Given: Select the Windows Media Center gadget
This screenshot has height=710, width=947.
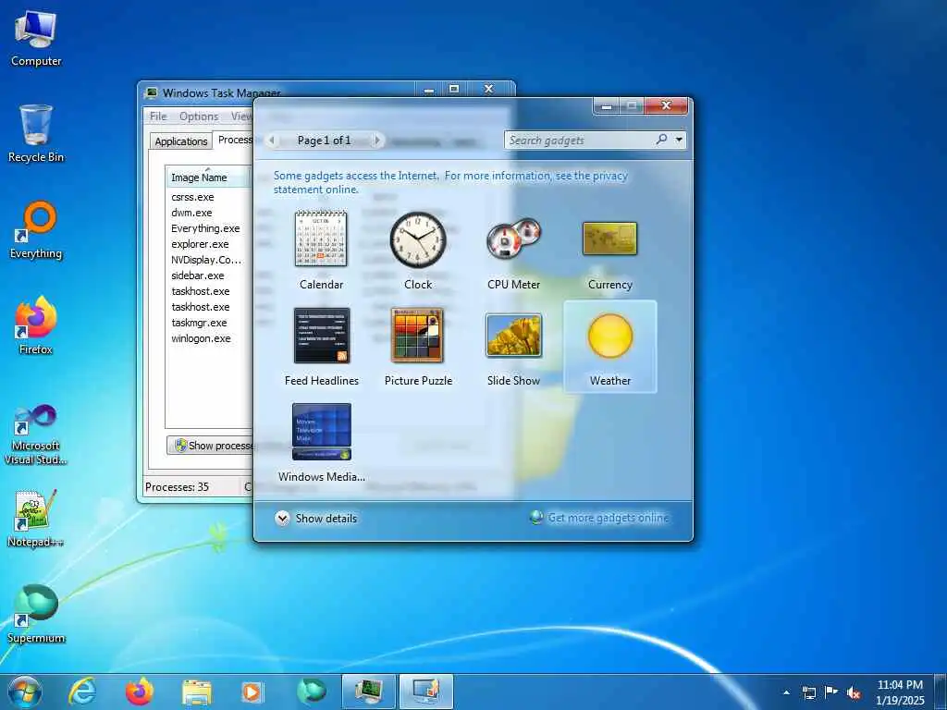Looking at the screenshot, I should coord(321,442).
